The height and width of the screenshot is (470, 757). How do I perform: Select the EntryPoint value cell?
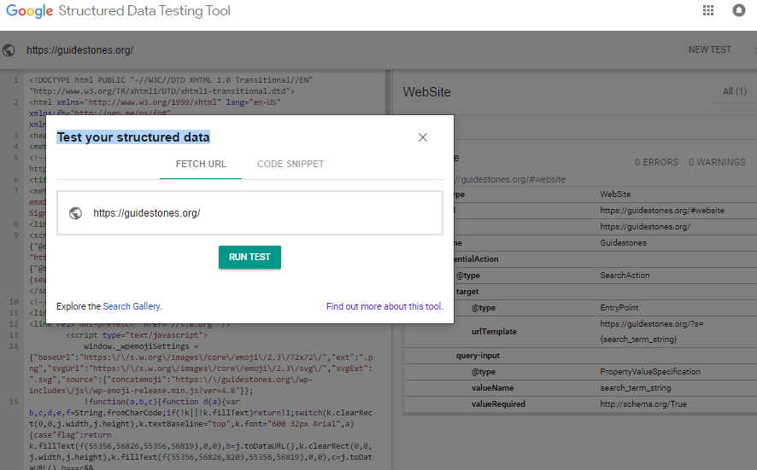point(619,308)
